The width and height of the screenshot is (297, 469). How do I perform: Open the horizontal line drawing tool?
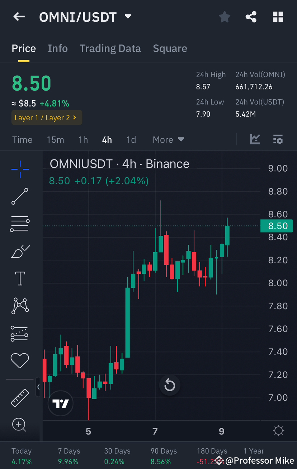(20, 224)
